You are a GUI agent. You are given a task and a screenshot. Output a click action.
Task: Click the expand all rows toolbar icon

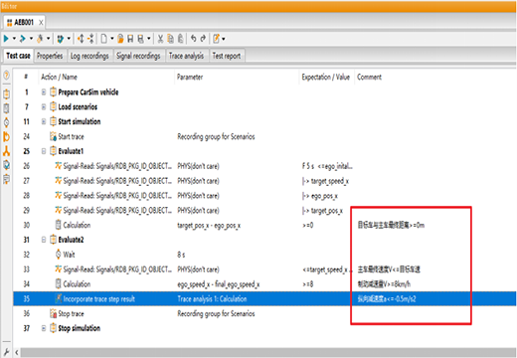pos(81,39)
